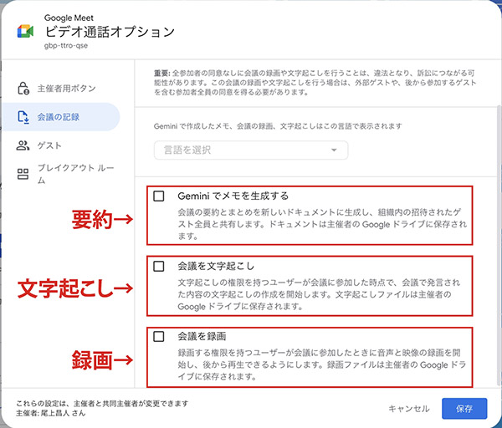This screenshot has height=428, width=502.
Task: Click the host controls lock icon
Action: coord(23,89)
